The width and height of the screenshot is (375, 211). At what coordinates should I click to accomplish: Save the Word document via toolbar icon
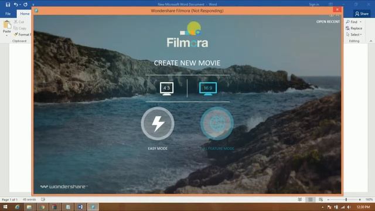click(x=8, y=5)
